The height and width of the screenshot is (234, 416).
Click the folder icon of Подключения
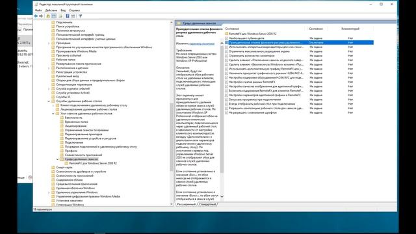click(62, 142)
